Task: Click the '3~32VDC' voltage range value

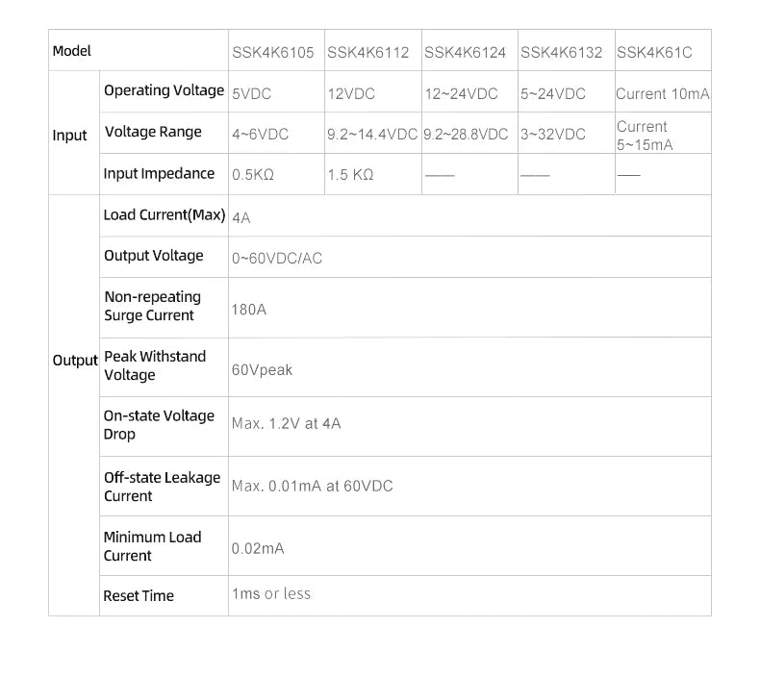Action: pyautogui.click(x=553, y=135)
